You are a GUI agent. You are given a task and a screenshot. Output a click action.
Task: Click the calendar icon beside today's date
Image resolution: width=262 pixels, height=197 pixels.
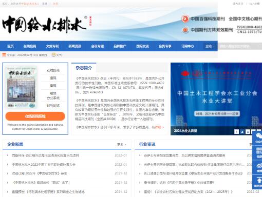4,55
